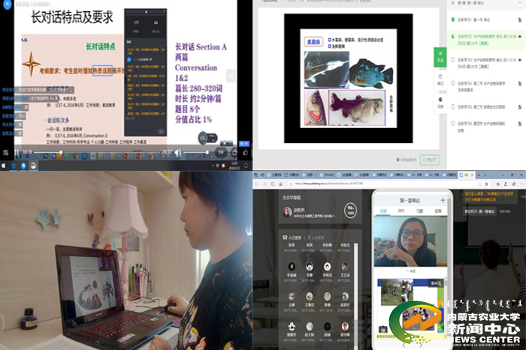Select the 试卷 tab in the phone preview
Image resolution: width=526 pixels, height=350 pixels.
(438, 211)
